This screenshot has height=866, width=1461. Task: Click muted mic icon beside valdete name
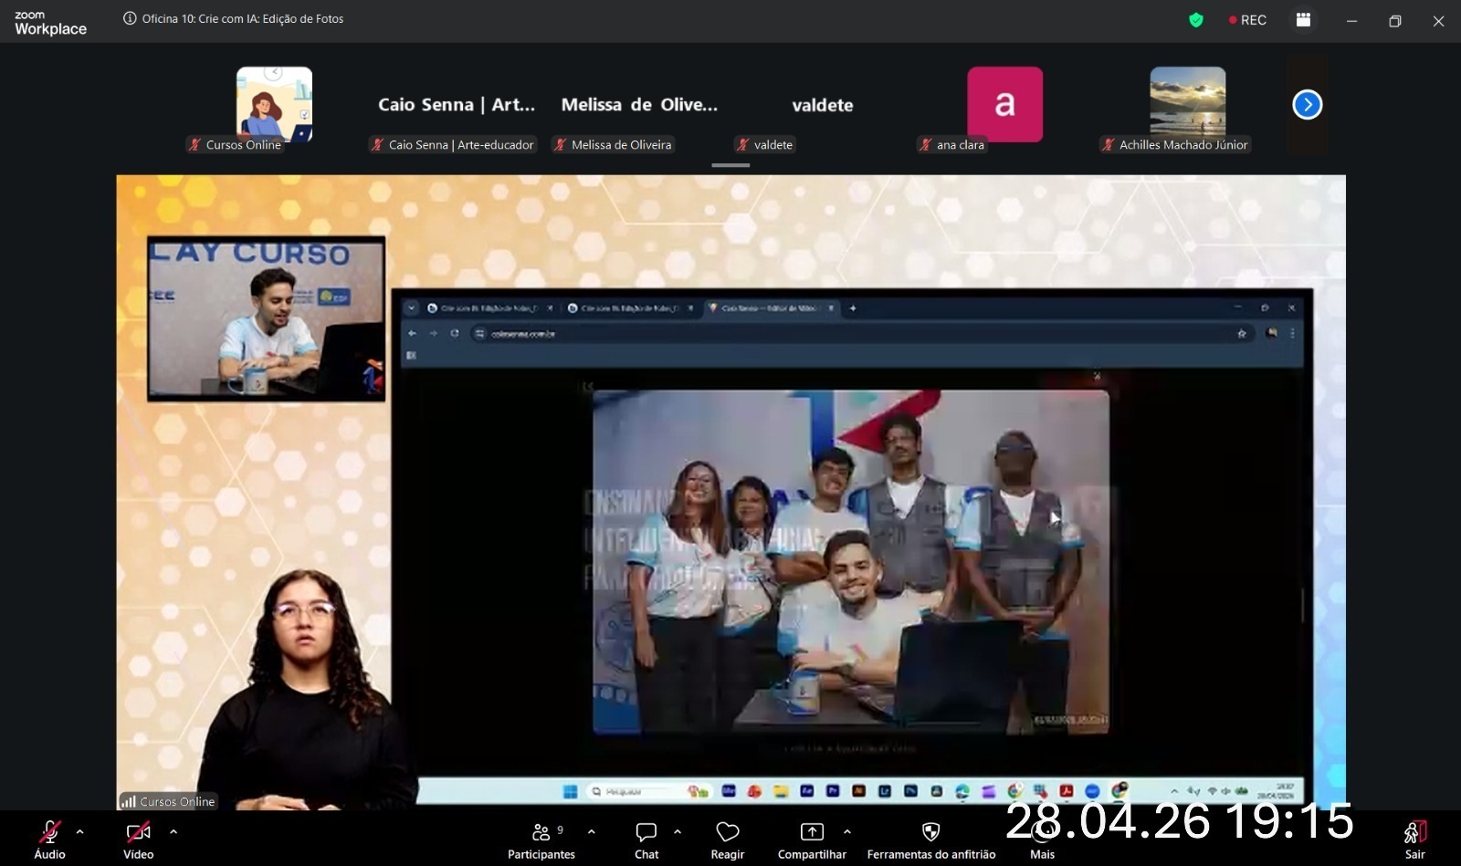click(743, 144)
